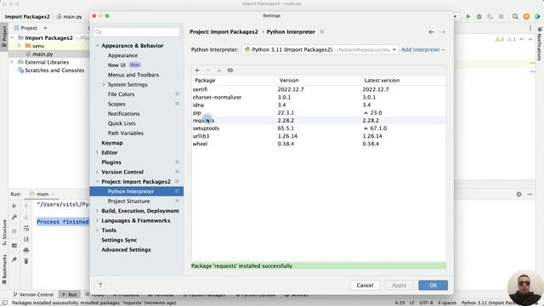Open the search magnifier in top right
The width and height of the screenshot is (544, 306).
click(515, 16)
